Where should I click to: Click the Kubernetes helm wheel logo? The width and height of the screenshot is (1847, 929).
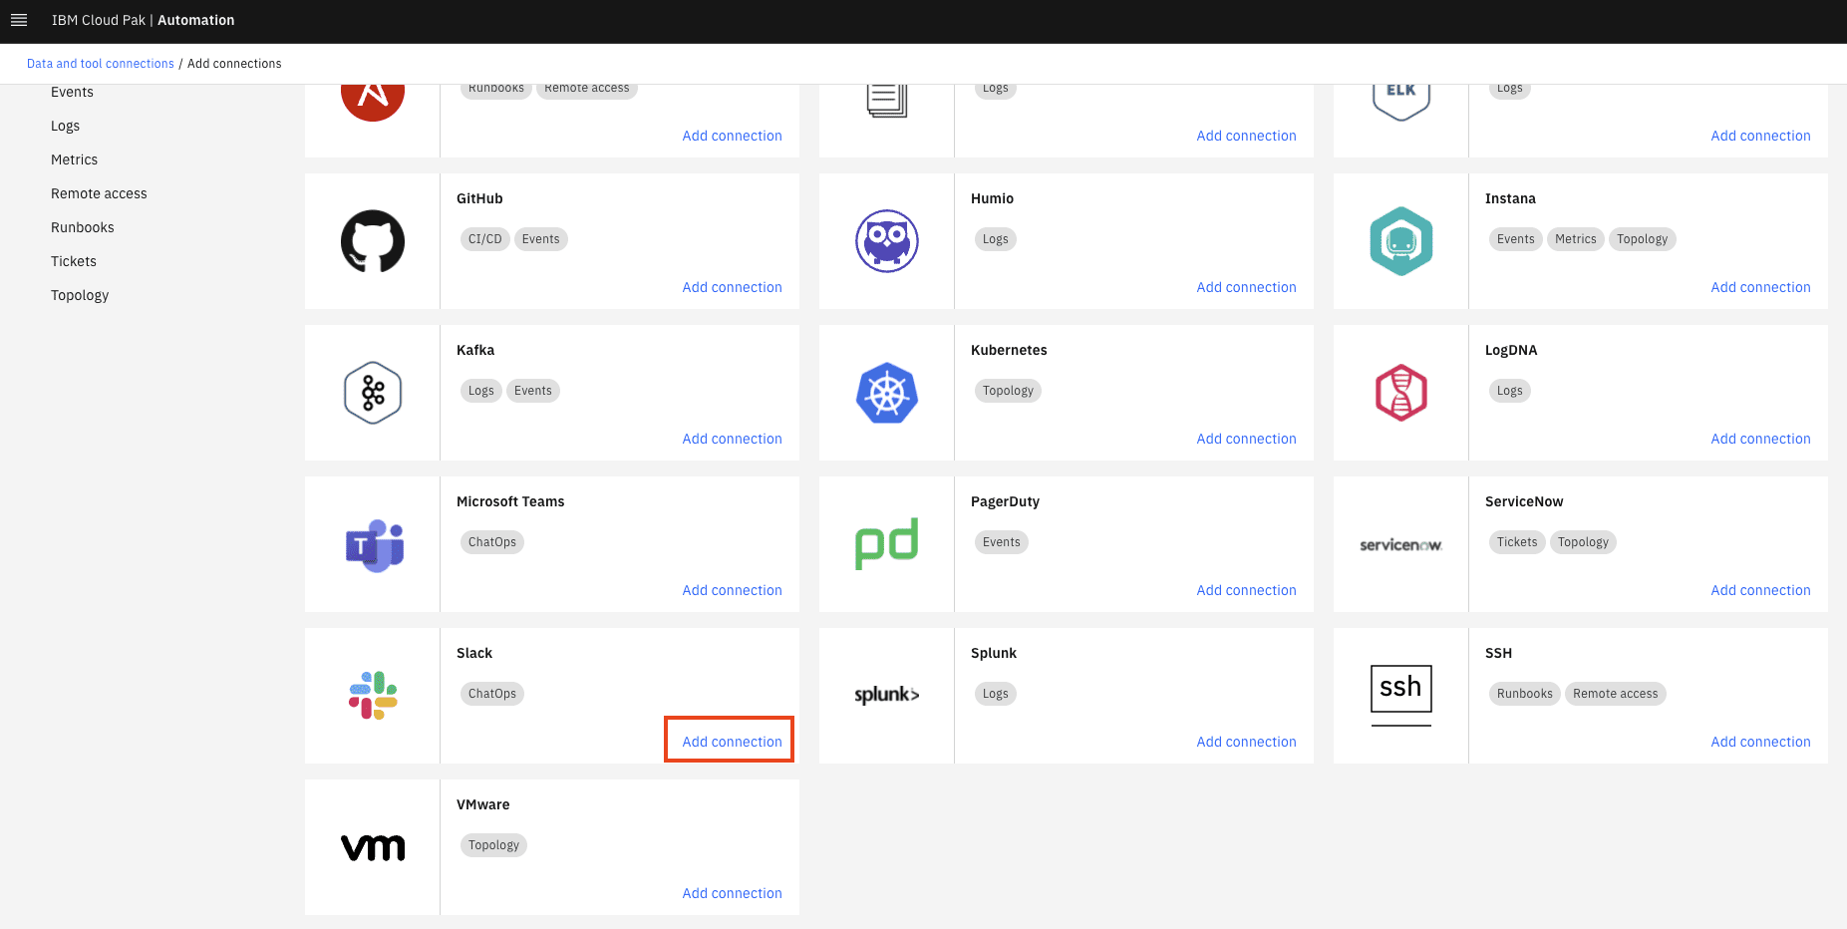point(887,393)
